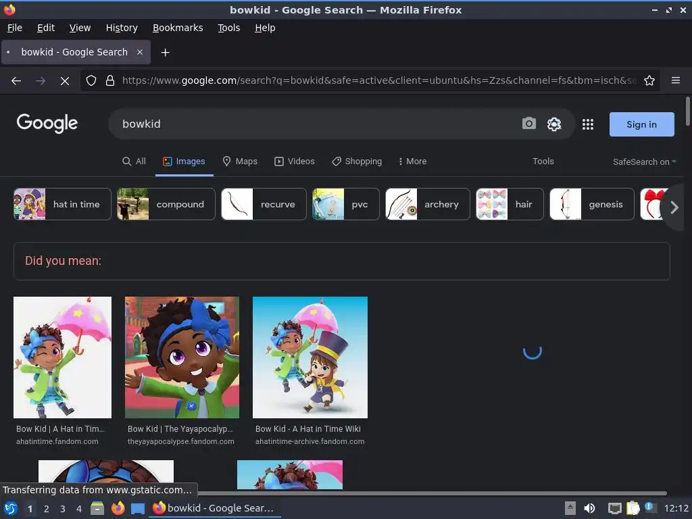Switch to workspace 3
692x519 pixels.
coord(63,509)
